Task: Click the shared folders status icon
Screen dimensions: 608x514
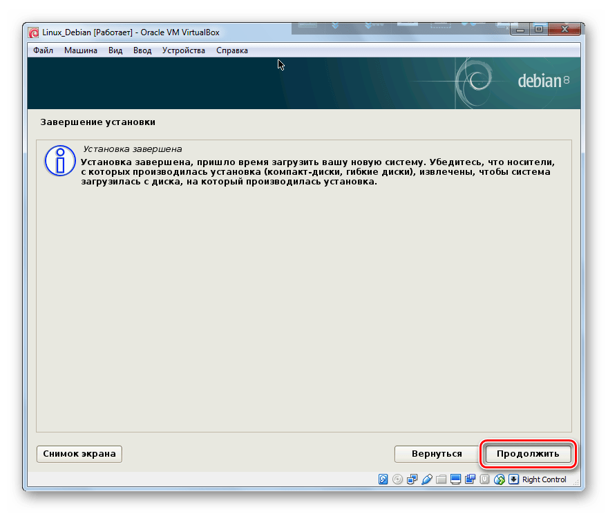Action: 441,479
